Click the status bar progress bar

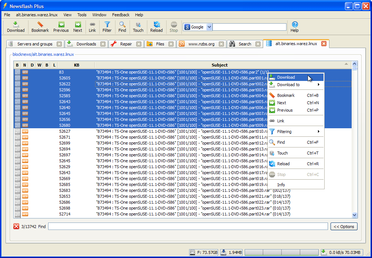[x=281, y=252]
